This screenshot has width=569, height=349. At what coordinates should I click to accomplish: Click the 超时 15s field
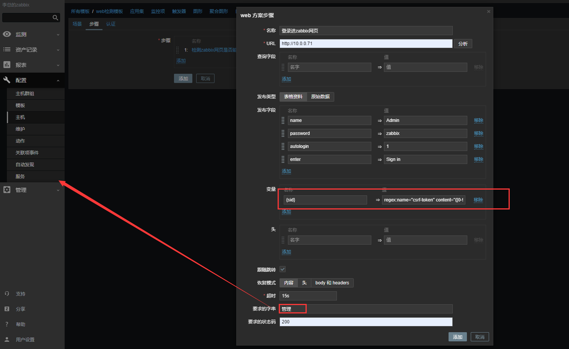308,296
